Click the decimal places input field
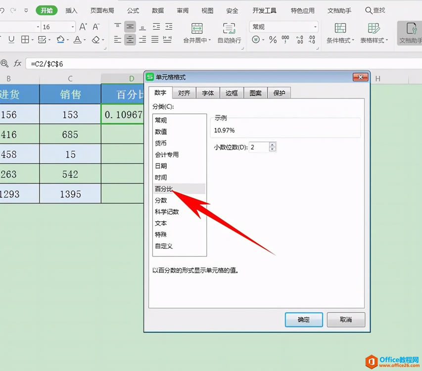422x371 pixels. (x=259, y=147)
